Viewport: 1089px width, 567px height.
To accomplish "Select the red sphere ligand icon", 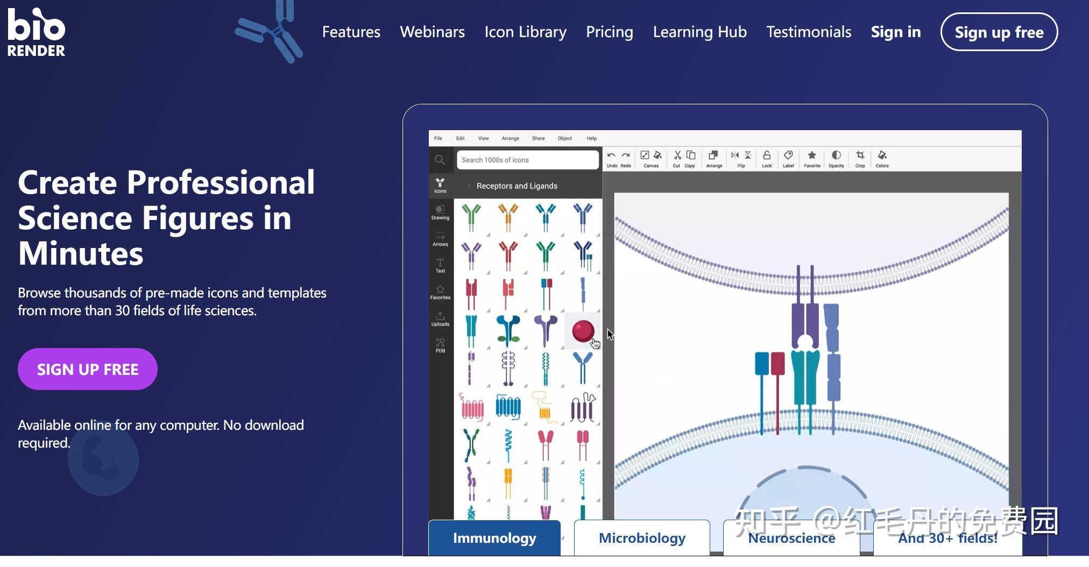I will click(x=583, y=331).
